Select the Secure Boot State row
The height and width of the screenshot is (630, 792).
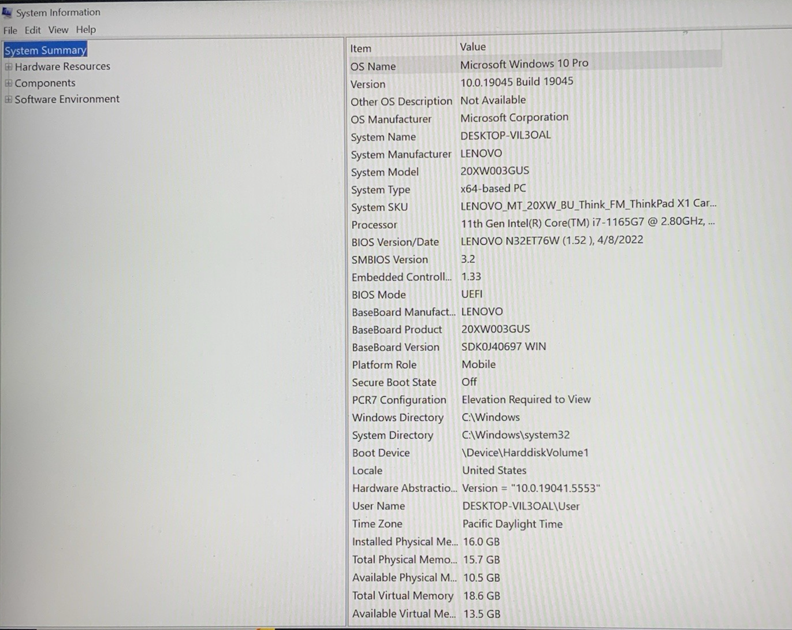coord(394,382)
